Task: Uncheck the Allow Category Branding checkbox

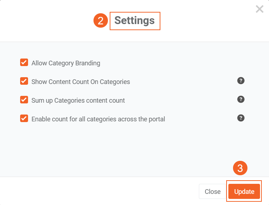Action: [x=24, y=63]
